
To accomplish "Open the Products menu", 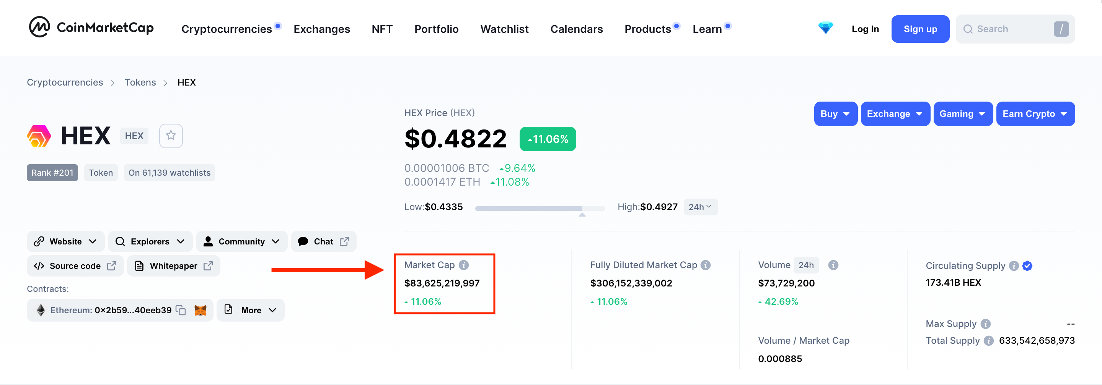I will coord(648,29).
